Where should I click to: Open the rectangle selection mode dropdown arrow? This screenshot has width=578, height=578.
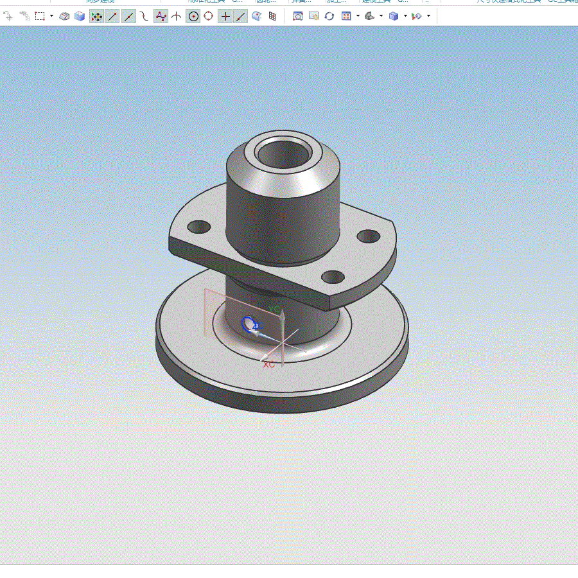51,16
